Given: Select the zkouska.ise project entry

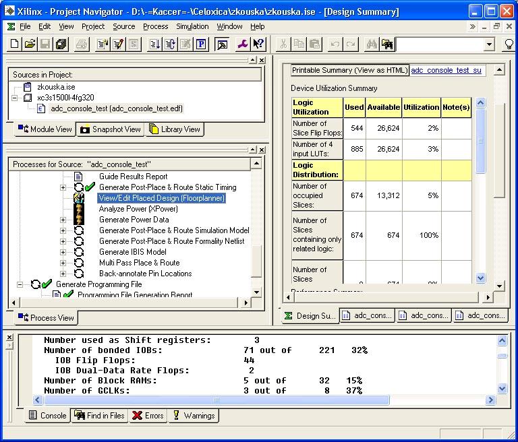Looking at the screenshot, I should click(x=56, y=87).
